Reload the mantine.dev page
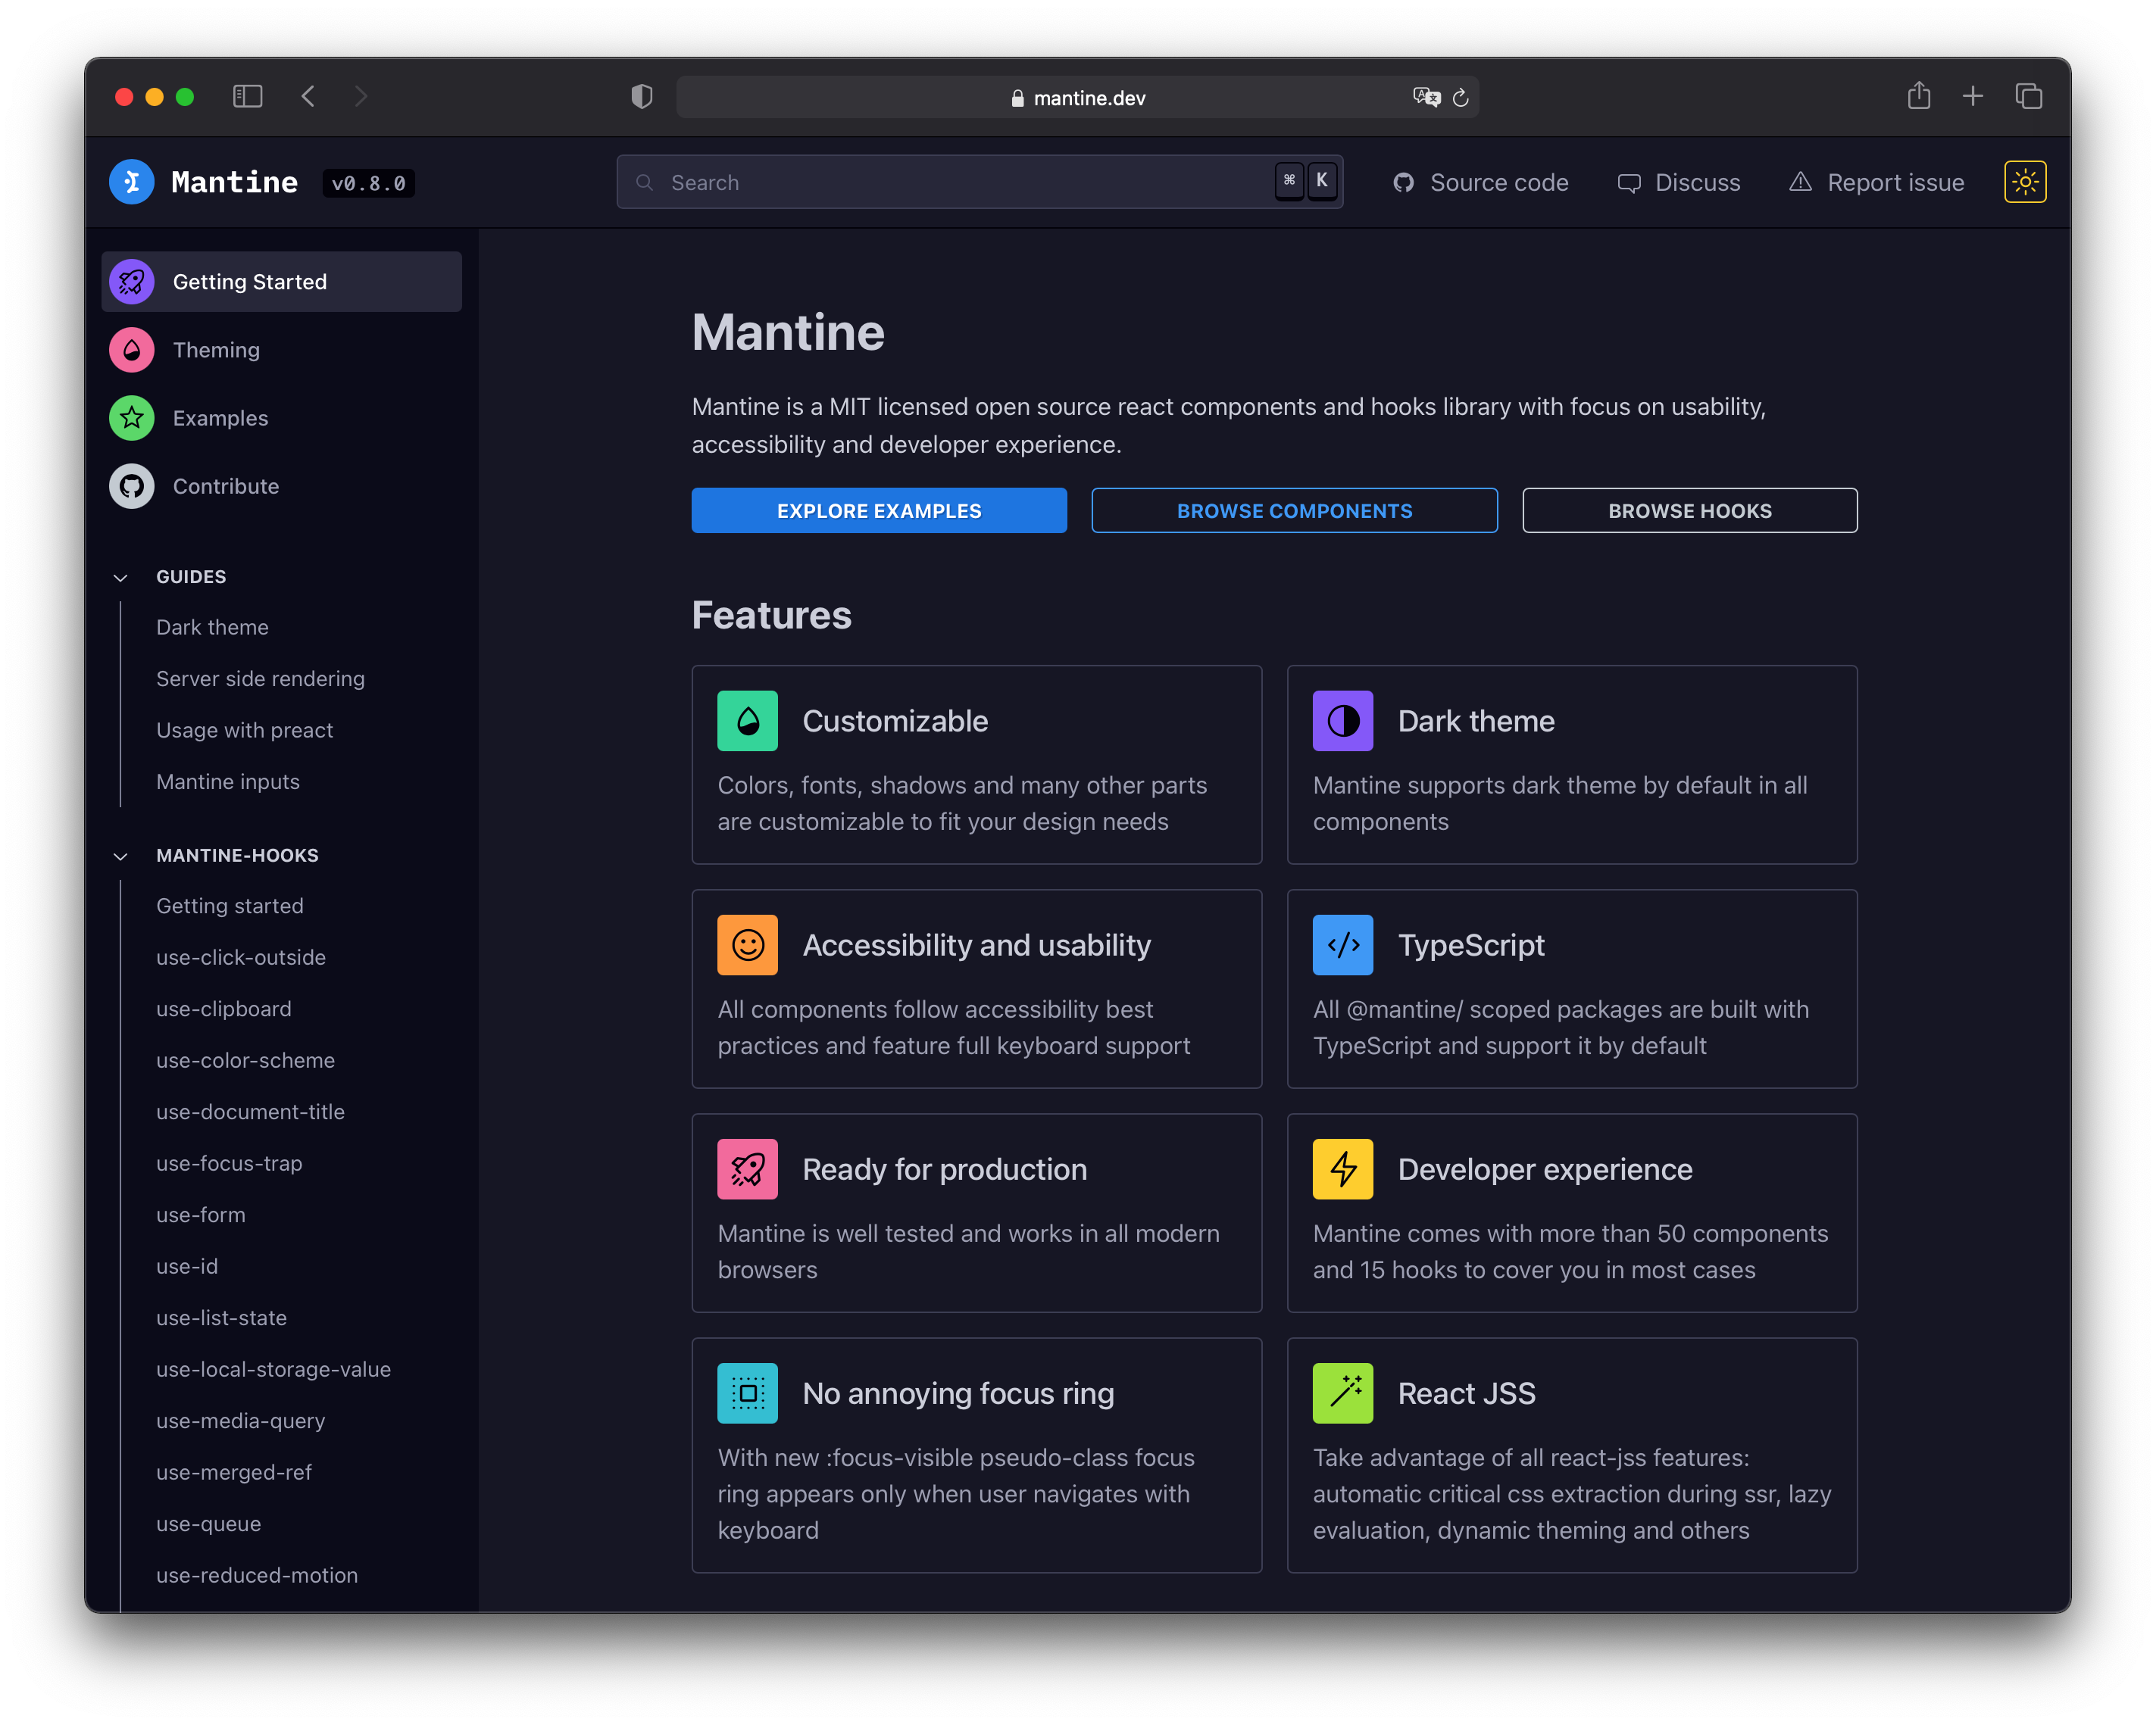2156x1725 pixels. pos(1460,97)
